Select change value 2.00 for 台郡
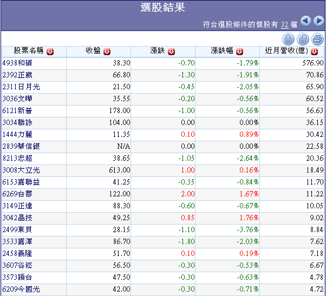Viewport: 326px width, 296px height. (188, 194)
